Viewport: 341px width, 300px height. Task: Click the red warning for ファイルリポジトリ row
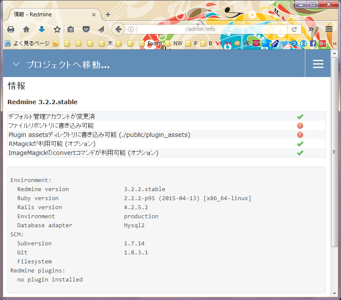coord(300,126)
